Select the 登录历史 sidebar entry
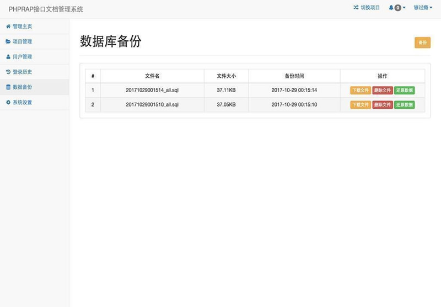Image resolution: width=441 pixels, height=307 pixels. pos(22,72)
